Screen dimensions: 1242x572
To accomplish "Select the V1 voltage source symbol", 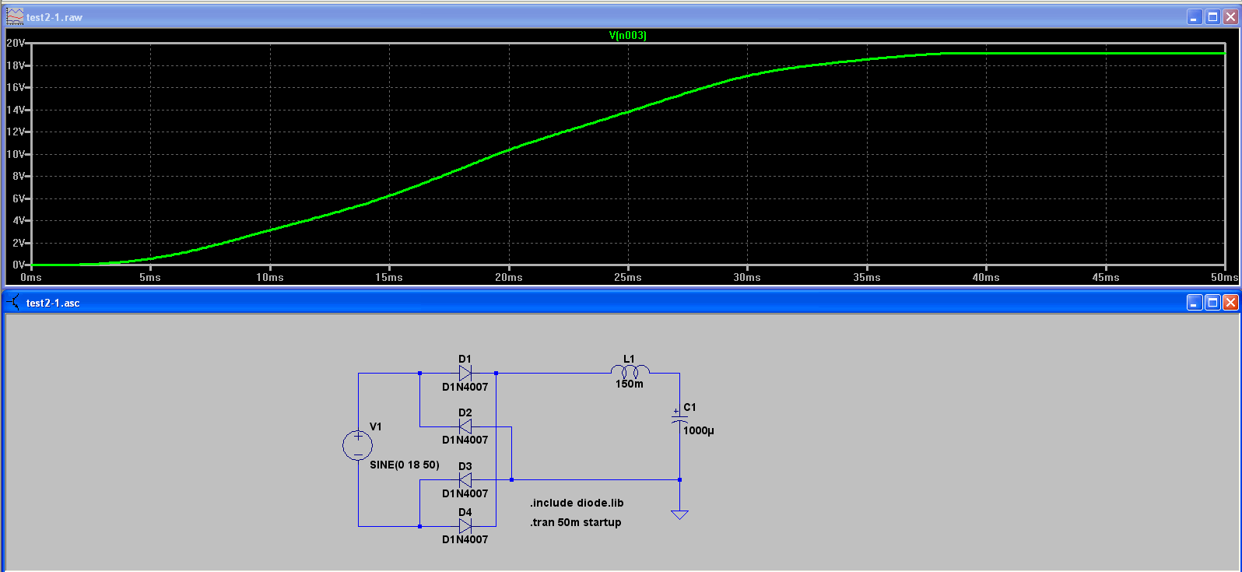I will [x=358, y=446].
